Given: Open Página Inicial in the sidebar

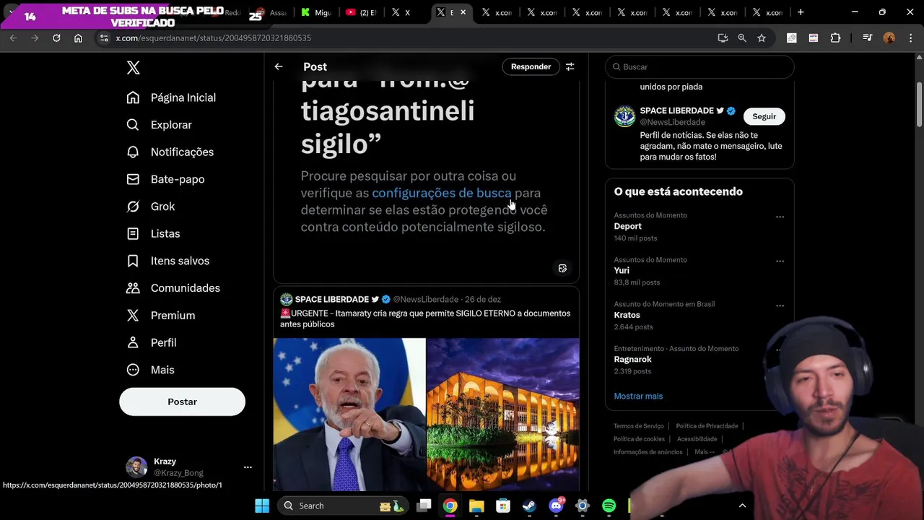Looking at the screenshot, I should (x=171, y=97).
